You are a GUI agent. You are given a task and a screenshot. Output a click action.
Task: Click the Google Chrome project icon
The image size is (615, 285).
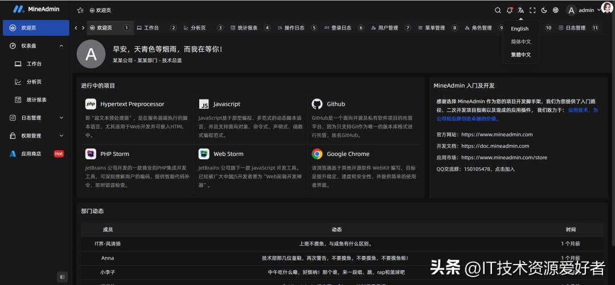[x=317, y=154]
